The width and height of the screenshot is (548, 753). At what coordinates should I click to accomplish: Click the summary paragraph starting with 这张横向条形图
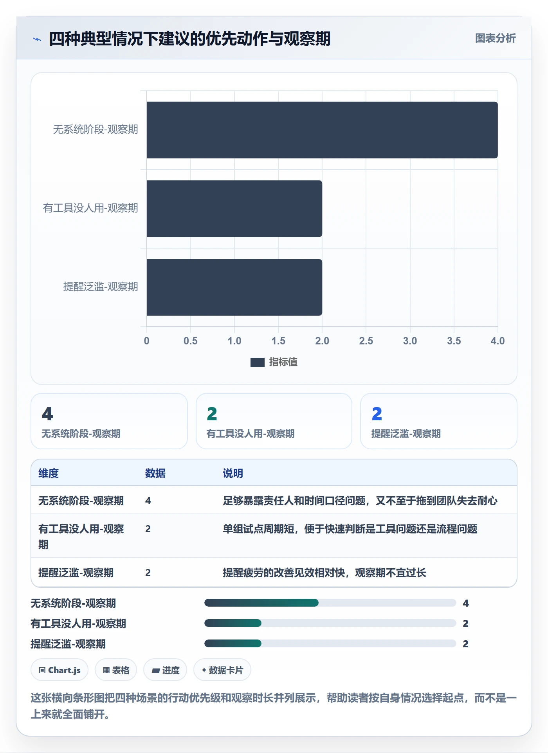(274, 706)
